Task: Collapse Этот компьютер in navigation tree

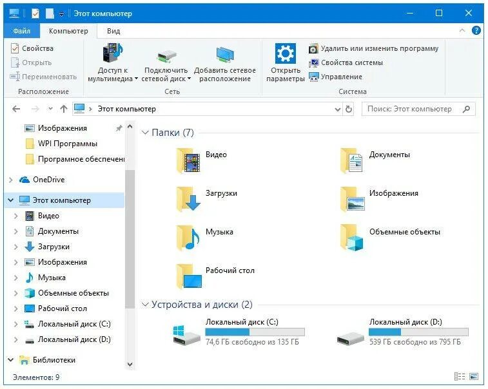Action: 11,200
